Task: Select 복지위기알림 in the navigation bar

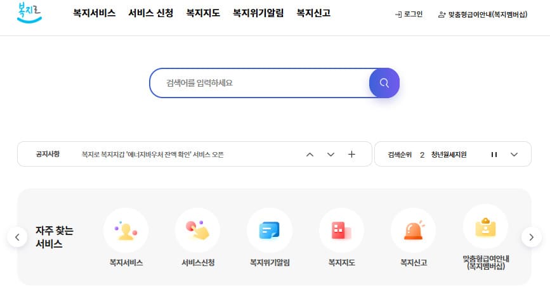Action: pyautogui.click(x=258, y=13)
